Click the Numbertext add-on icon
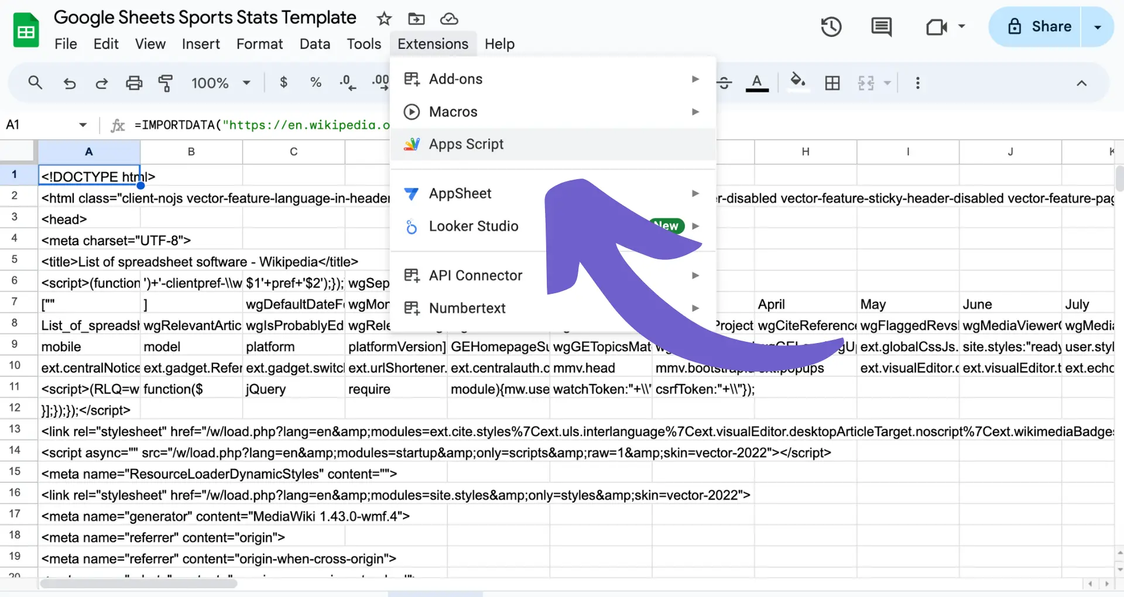This screenshot has height=597, width=1124. point(412,308)
